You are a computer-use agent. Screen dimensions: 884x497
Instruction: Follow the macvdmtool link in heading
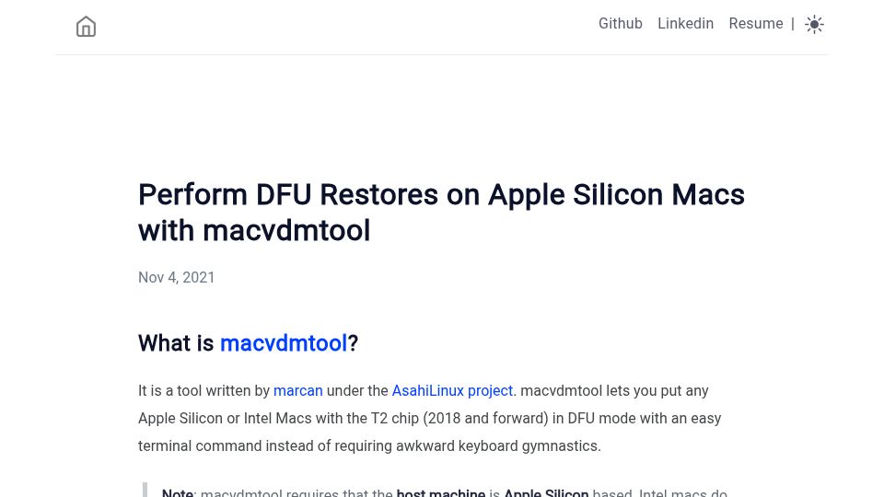click(x=284, y=342)
